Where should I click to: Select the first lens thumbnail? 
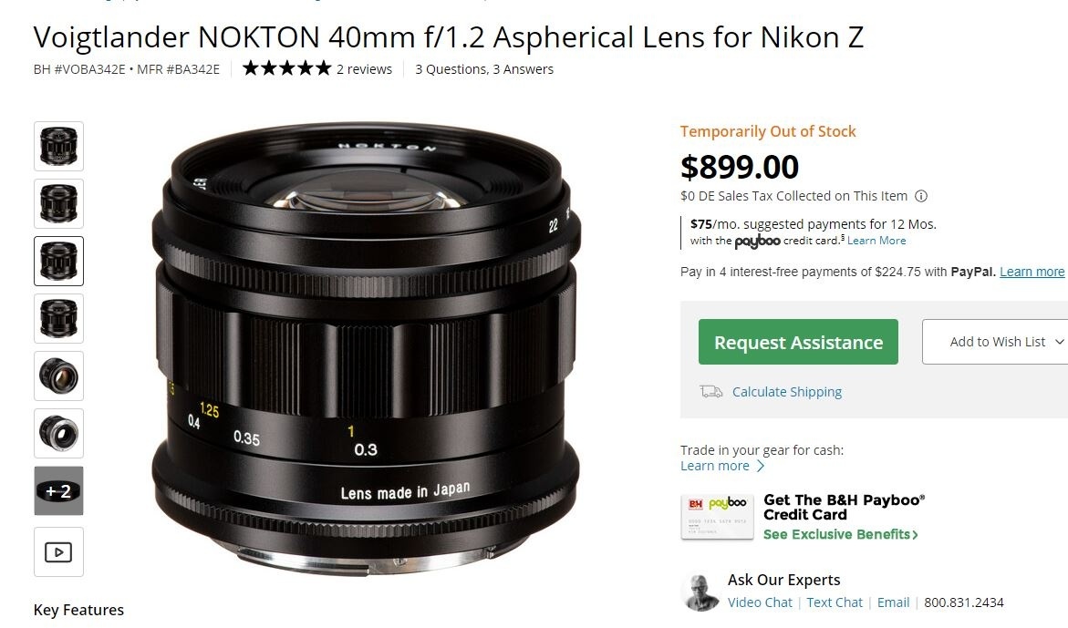58,146
